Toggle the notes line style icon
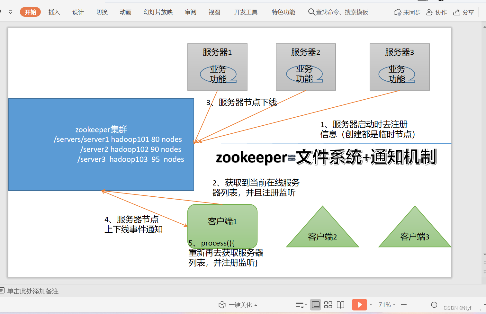 coord(300,304)
